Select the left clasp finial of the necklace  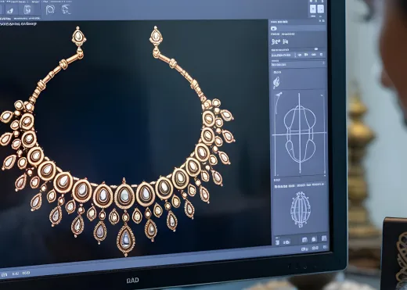coord(78,38)
